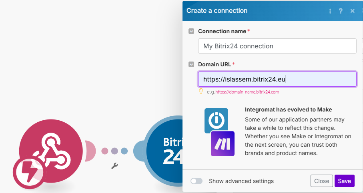Focus the Domain URL text field
Screen dimensions: 363x193
(277, 79)
